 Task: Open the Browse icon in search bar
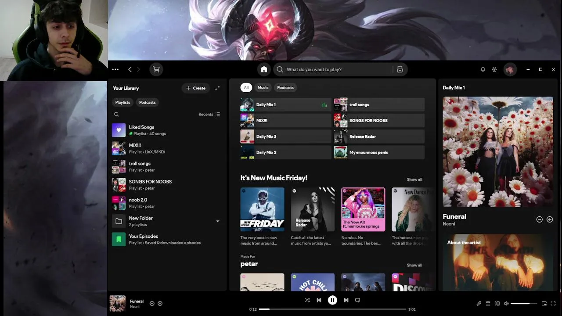tap(400, 69)
